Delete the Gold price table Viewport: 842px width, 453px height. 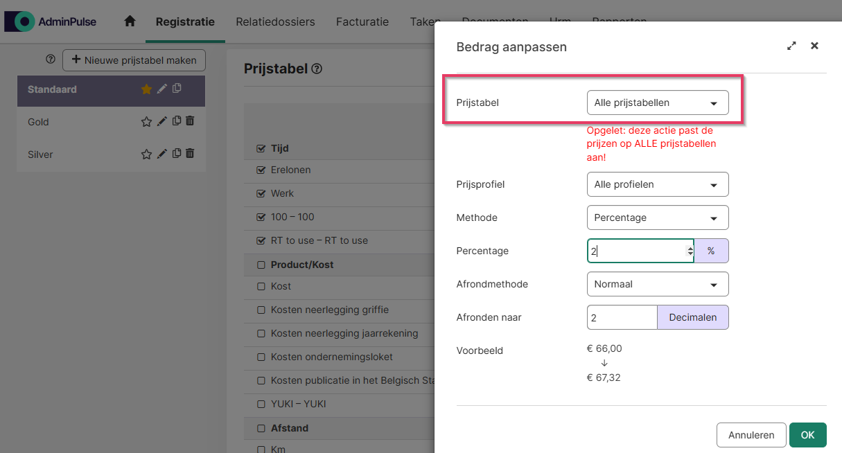tap(190, 121)
